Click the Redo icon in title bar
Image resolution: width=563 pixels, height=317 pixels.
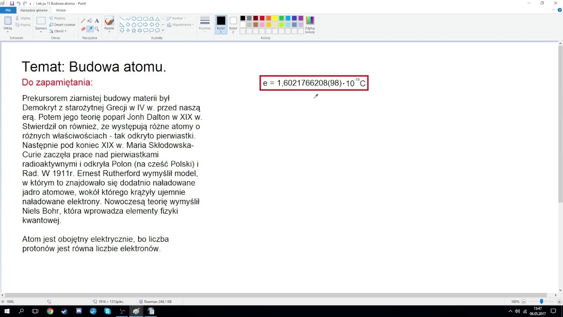coord(25,3)
